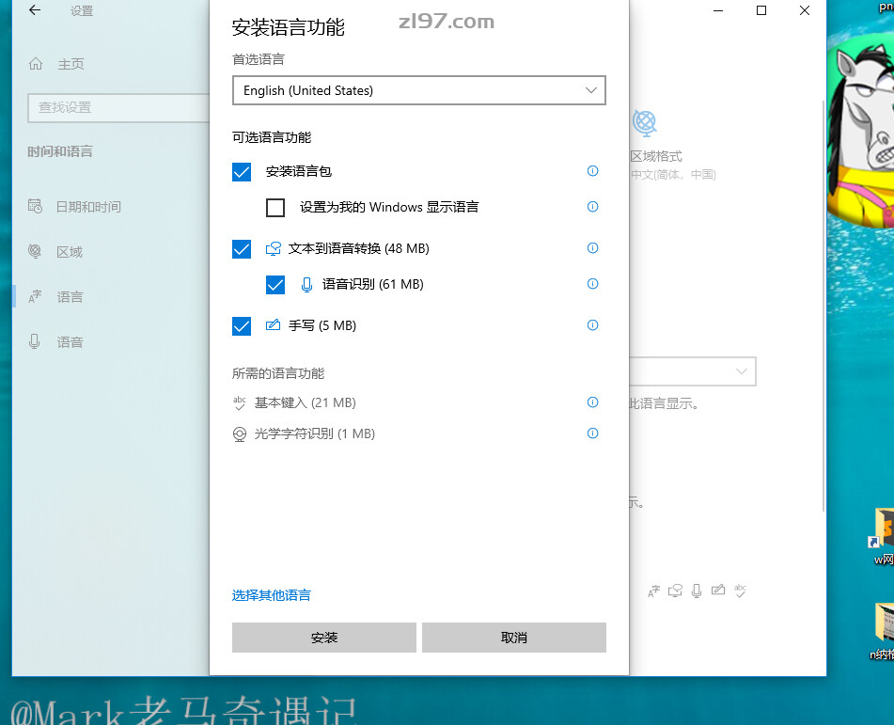894x725 pixels.
Task: Select the 光学字符识别 (1 MB) label
Action: coord(315,434)
